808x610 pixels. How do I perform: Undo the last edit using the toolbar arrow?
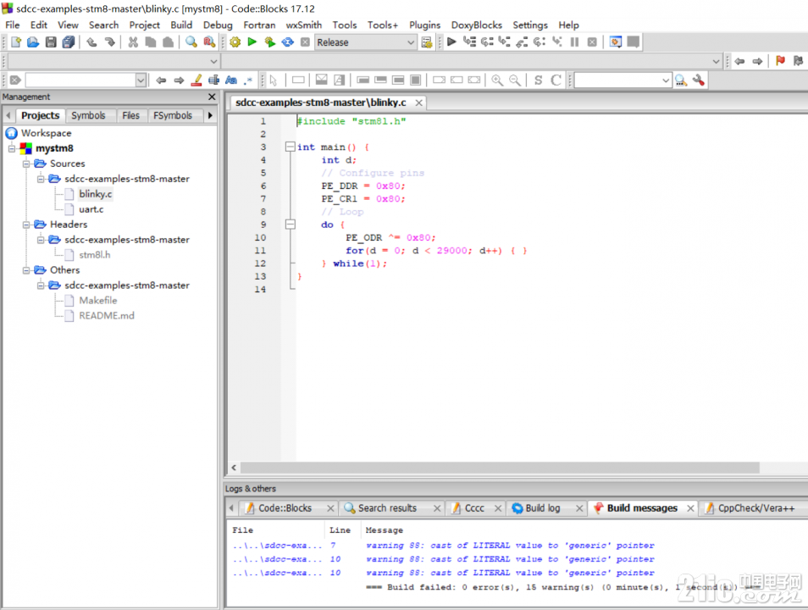(91, 42)
